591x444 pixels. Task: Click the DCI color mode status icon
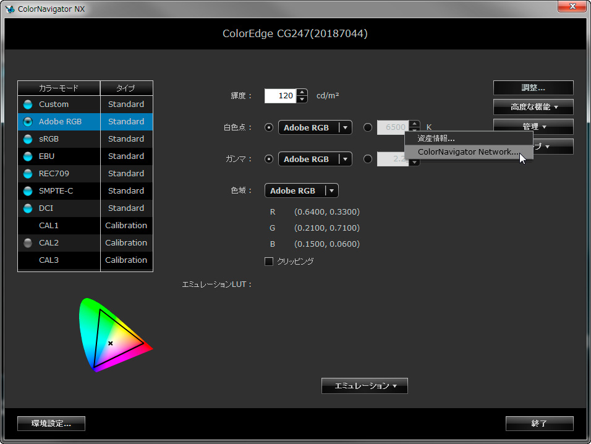click(x=28, y=208)
